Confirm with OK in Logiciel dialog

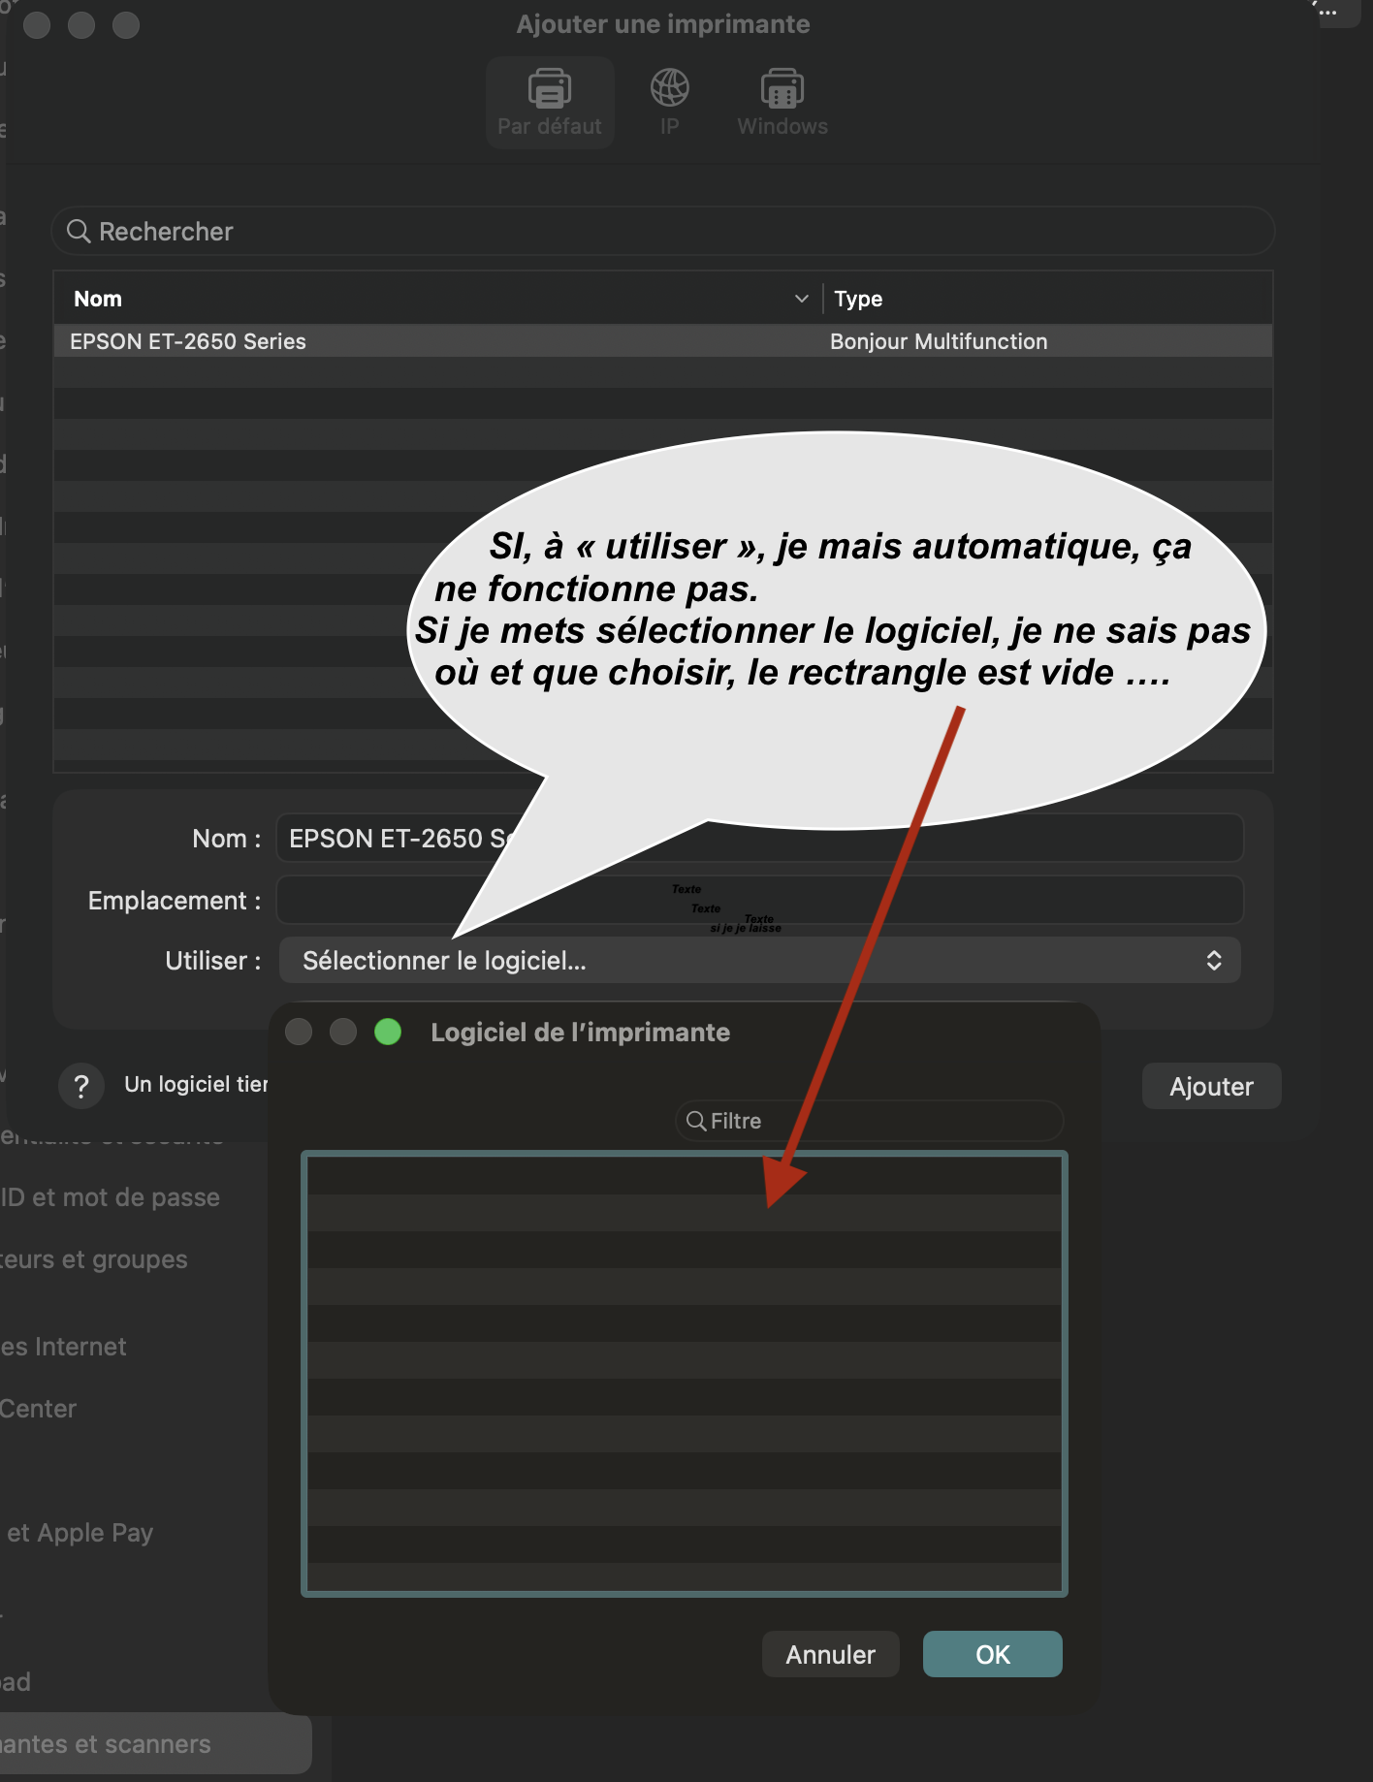pyautogui.click(x=993, y=1654)
